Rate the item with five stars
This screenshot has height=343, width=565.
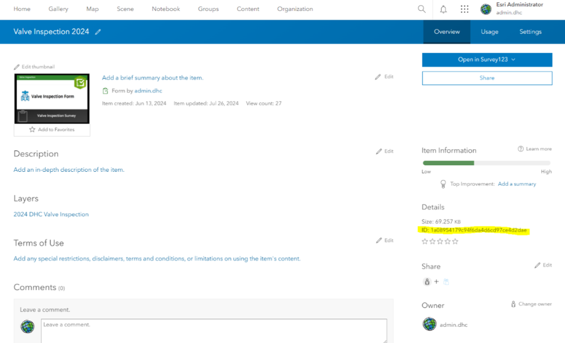pyautogui.click(x=455, y=241)
